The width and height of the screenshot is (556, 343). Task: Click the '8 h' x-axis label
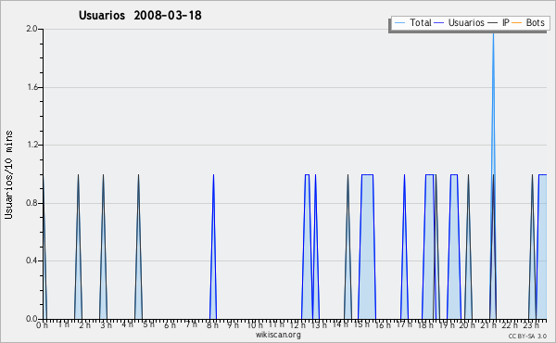coord(212,325)
